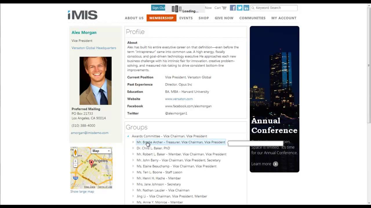Click the iMIS logo

(83, 15)
